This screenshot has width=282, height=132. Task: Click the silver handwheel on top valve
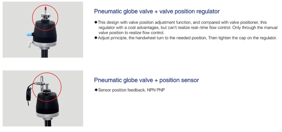pyautogui.click(x=46, y=16)
